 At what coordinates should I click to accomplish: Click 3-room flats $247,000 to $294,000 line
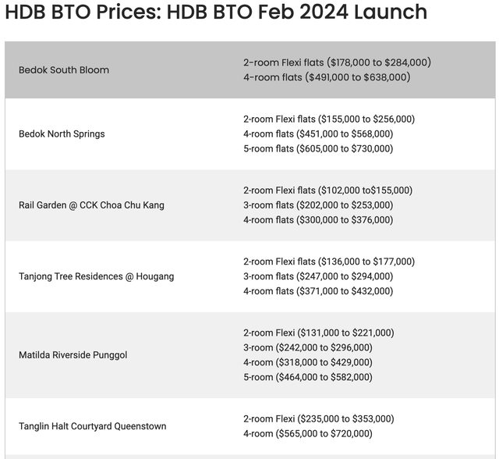point(318,276)
